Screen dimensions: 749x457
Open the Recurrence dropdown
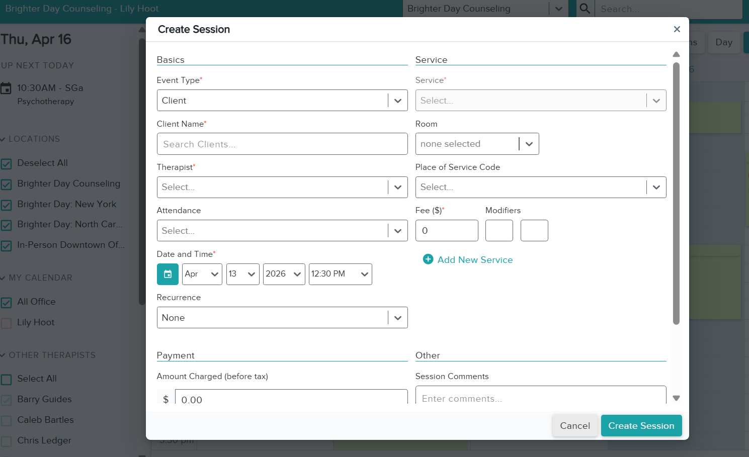point(282,318)
